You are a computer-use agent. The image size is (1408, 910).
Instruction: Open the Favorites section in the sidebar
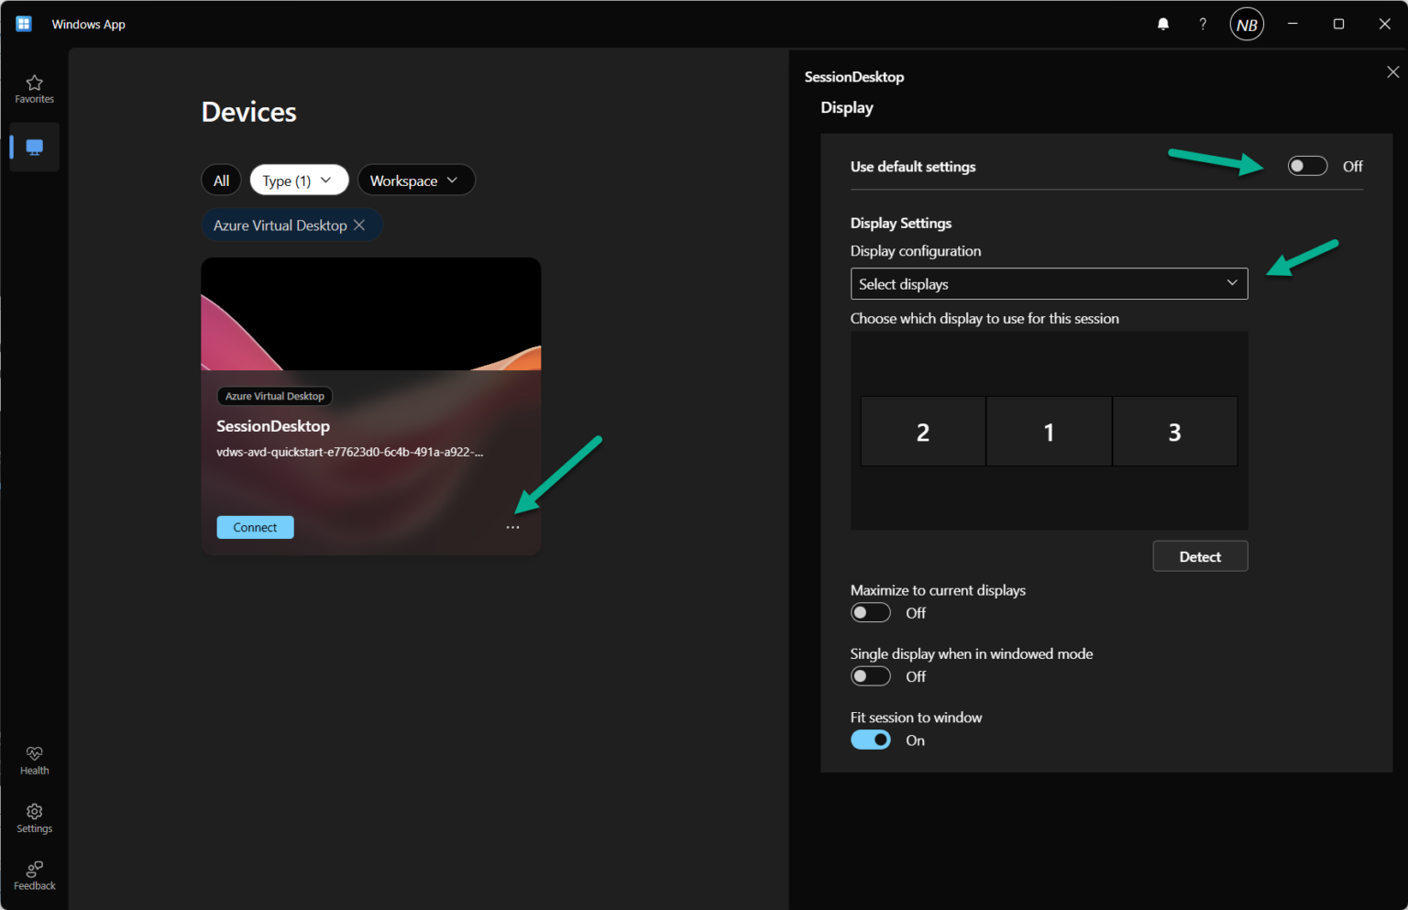point(34,88)
